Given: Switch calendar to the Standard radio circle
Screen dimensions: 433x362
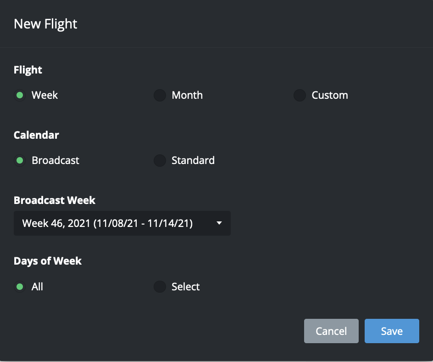Looking at the screenshot, I should 160,161.
